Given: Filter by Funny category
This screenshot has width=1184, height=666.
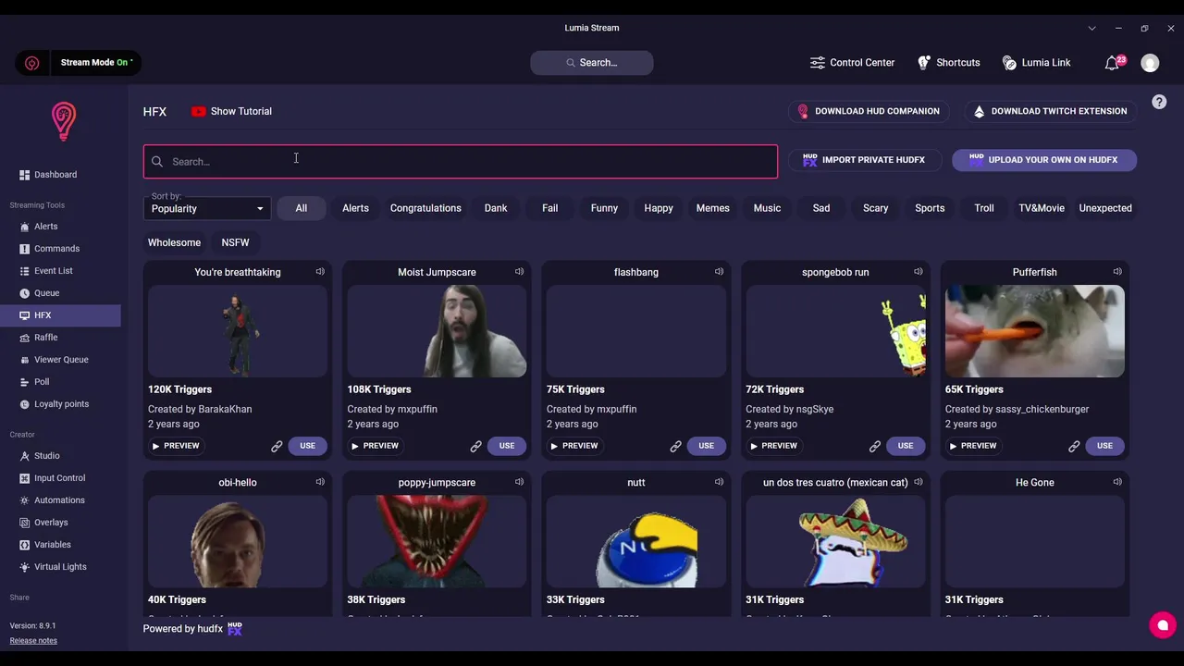Looking at the screenshot, I should point(604,208).
